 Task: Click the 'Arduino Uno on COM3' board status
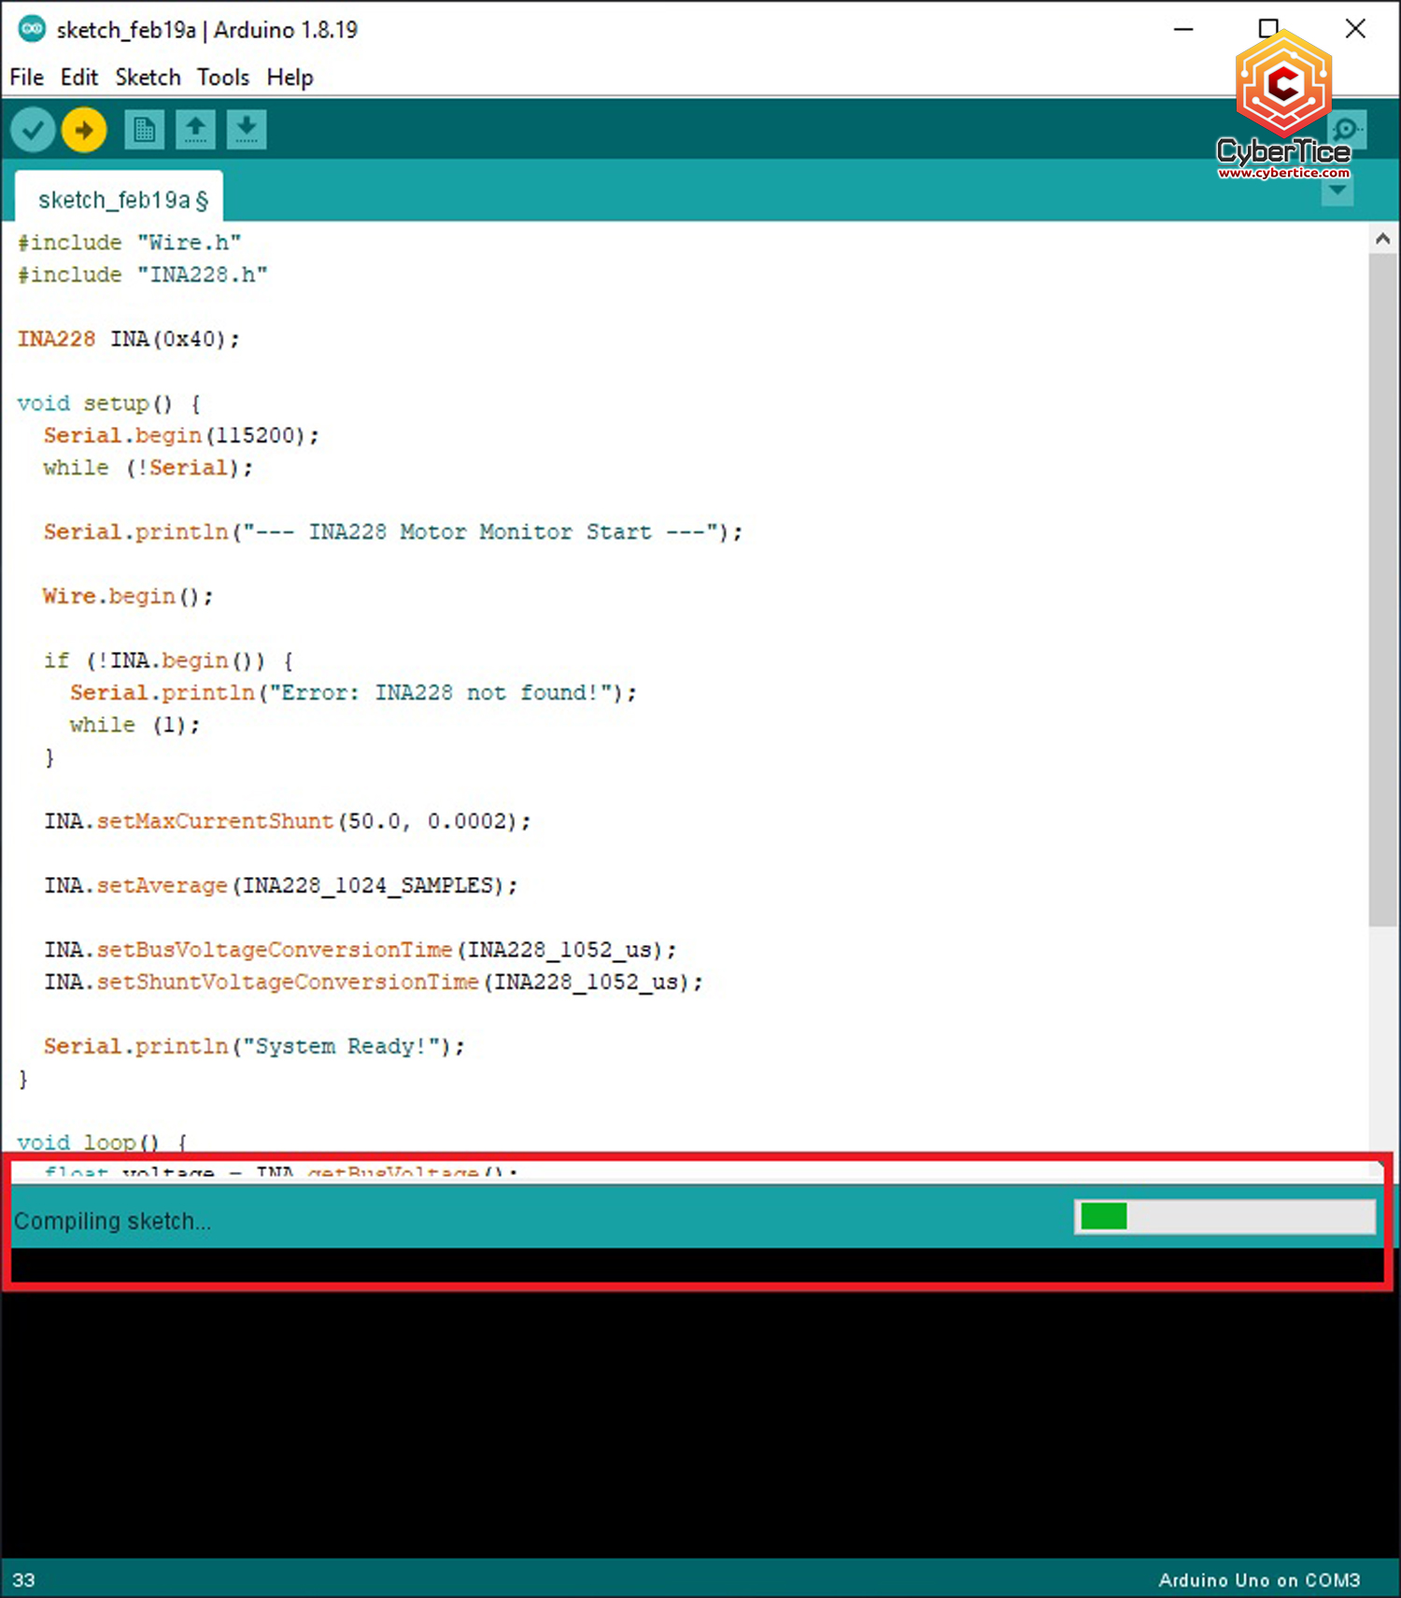click(x=1259, y=1579)
